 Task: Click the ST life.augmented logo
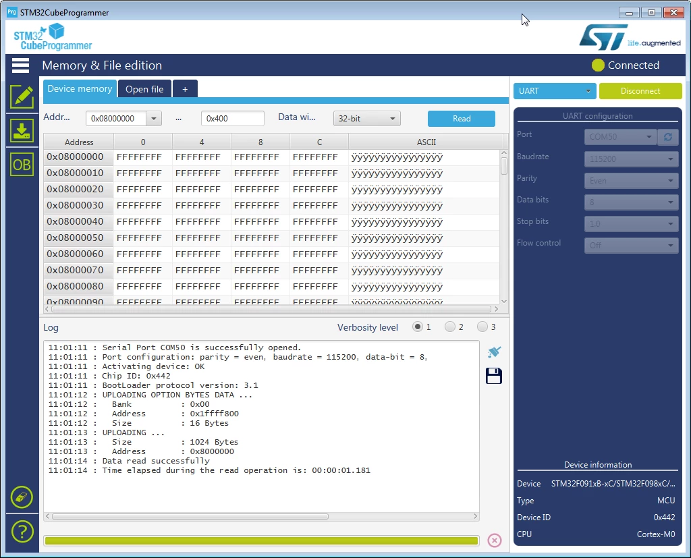click(630, 38)
